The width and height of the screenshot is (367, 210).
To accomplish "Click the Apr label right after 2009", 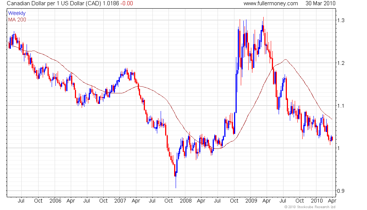I will point(266,201).
